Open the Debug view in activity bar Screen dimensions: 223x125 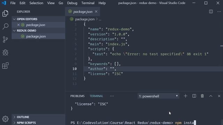[x=5, y=52]
